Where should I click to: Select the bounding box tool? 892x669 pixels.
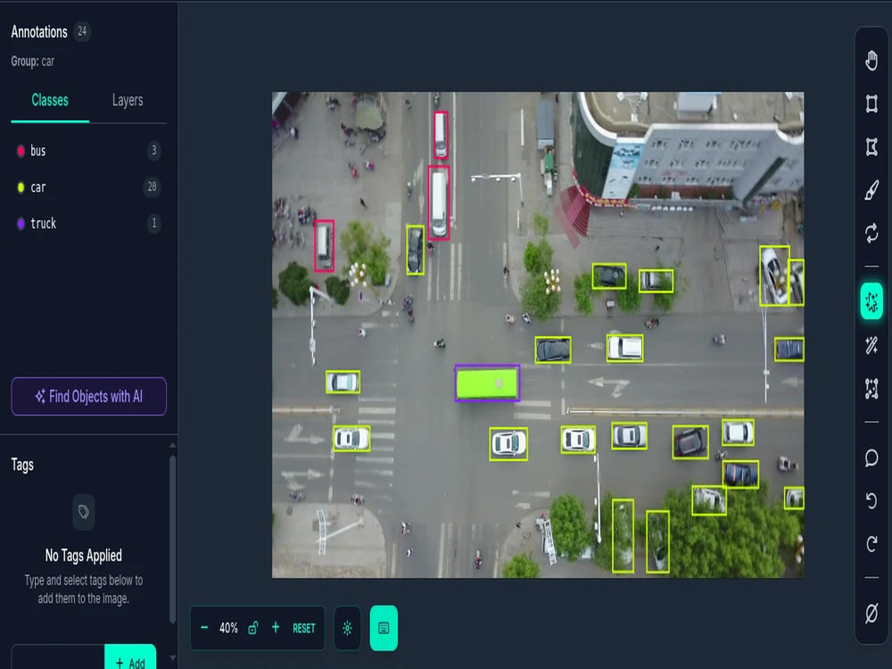tap(871, 103)
